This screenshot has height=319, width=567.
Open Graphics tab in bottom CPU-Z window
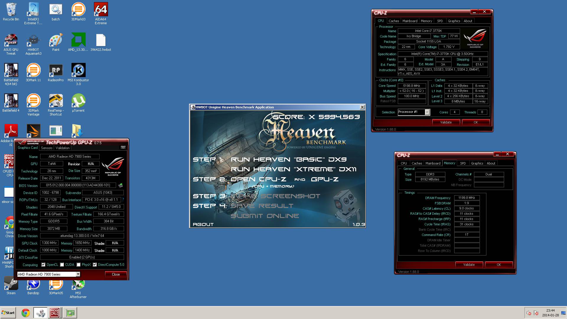[477, 163]
